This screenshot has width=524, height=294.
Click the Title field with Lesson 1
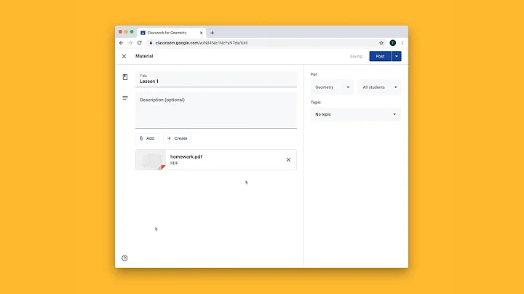(x=216, y=79)
